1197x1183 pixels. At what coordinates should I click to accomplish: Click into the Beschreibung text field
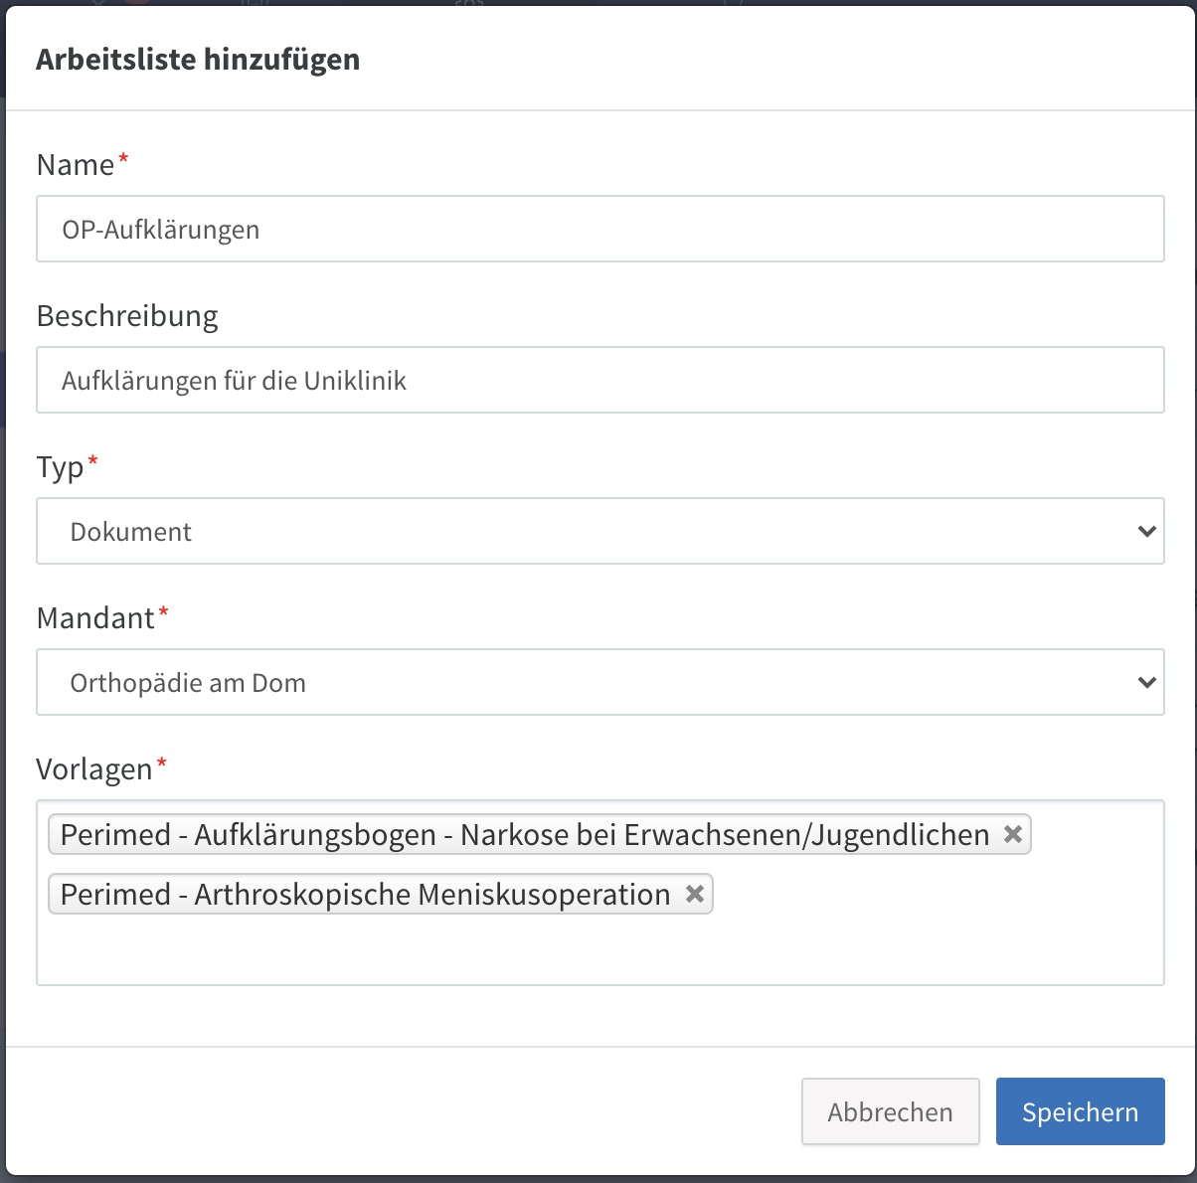coord(599,380)
